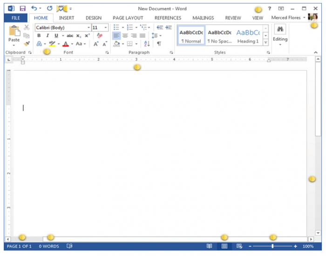
Task: Click the vertical scrollbar down arrow
Action: click(318, 233)
